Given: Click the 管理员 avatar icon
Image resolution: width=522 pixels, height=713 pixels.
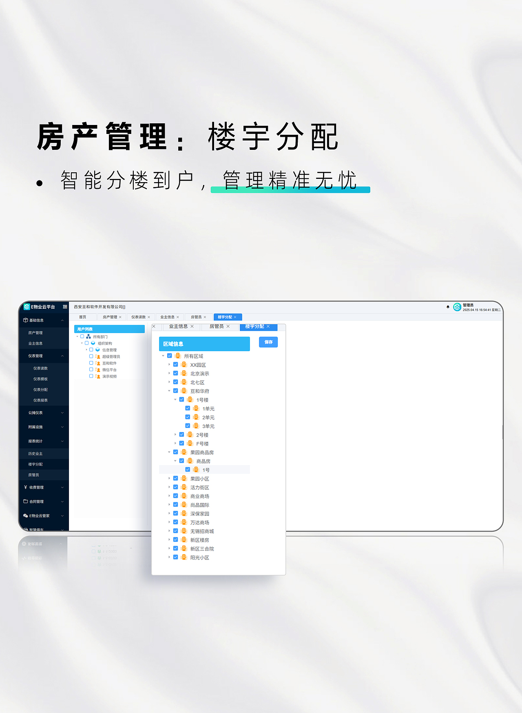Looking at the screenshot, I should [x=457, y=307].
